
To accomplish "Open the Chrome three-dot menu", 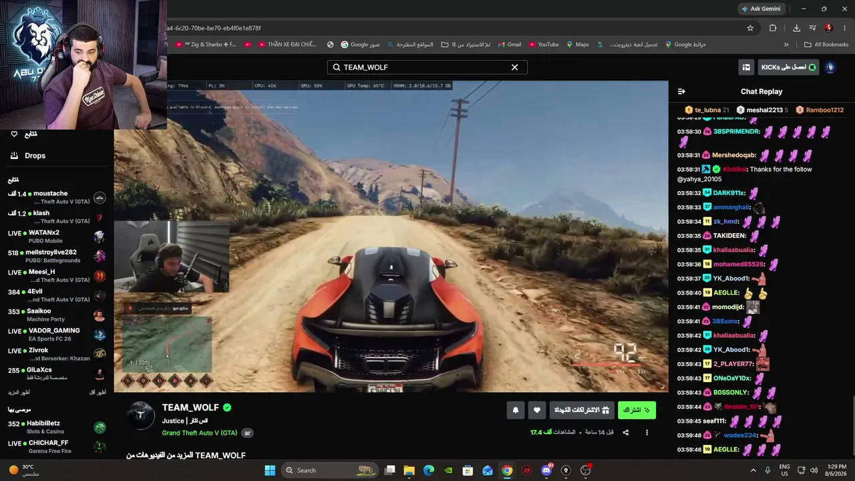I will (x=845, y=28).
